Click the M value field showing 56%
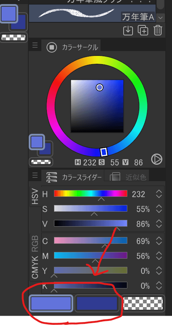 coord(143,256)
